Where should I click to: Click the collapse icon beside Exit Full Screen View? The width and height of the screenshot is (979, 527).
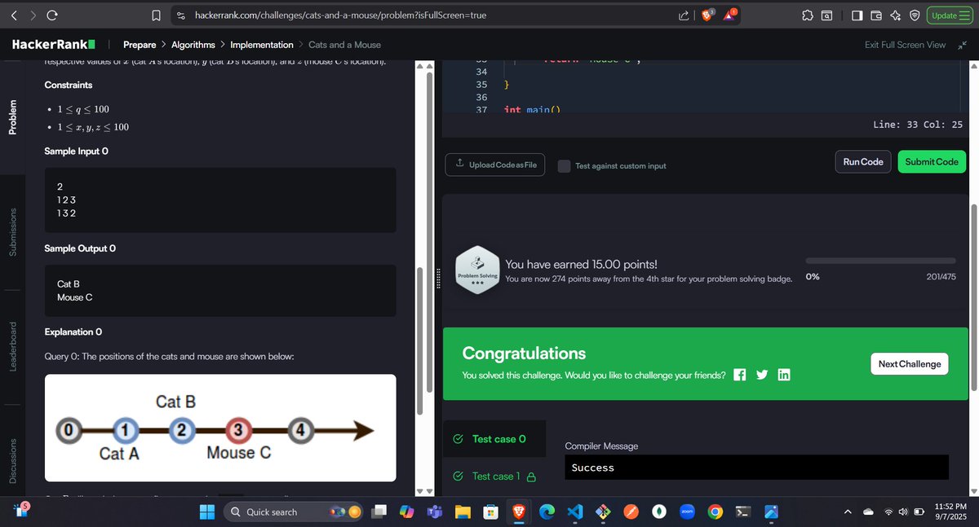pos(961,45)
